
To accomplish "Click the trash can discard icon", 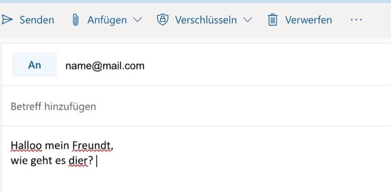I will pyautogui.click(x=272, y=20).
